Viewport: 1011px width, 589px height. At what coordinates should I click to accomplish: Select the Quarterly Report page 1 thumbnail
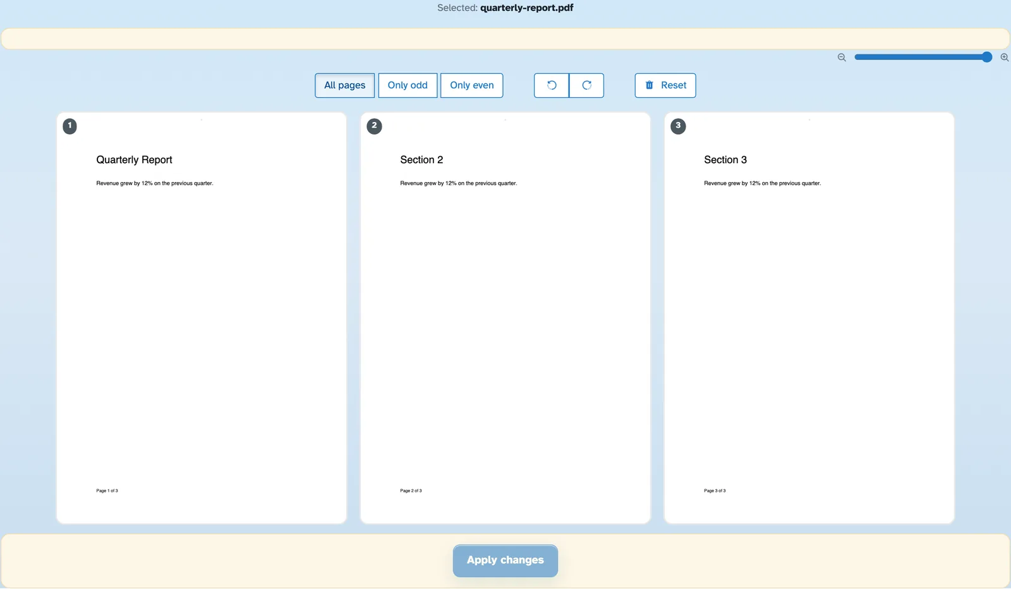[202, 318]
